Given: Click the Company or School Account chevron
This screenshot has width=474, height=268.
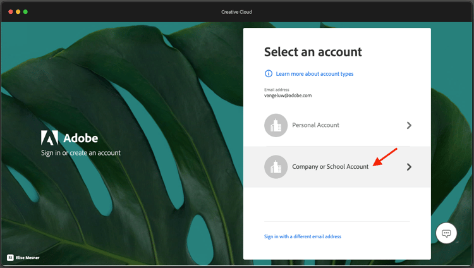Looking at the screenshot, I should click(409, 167).
